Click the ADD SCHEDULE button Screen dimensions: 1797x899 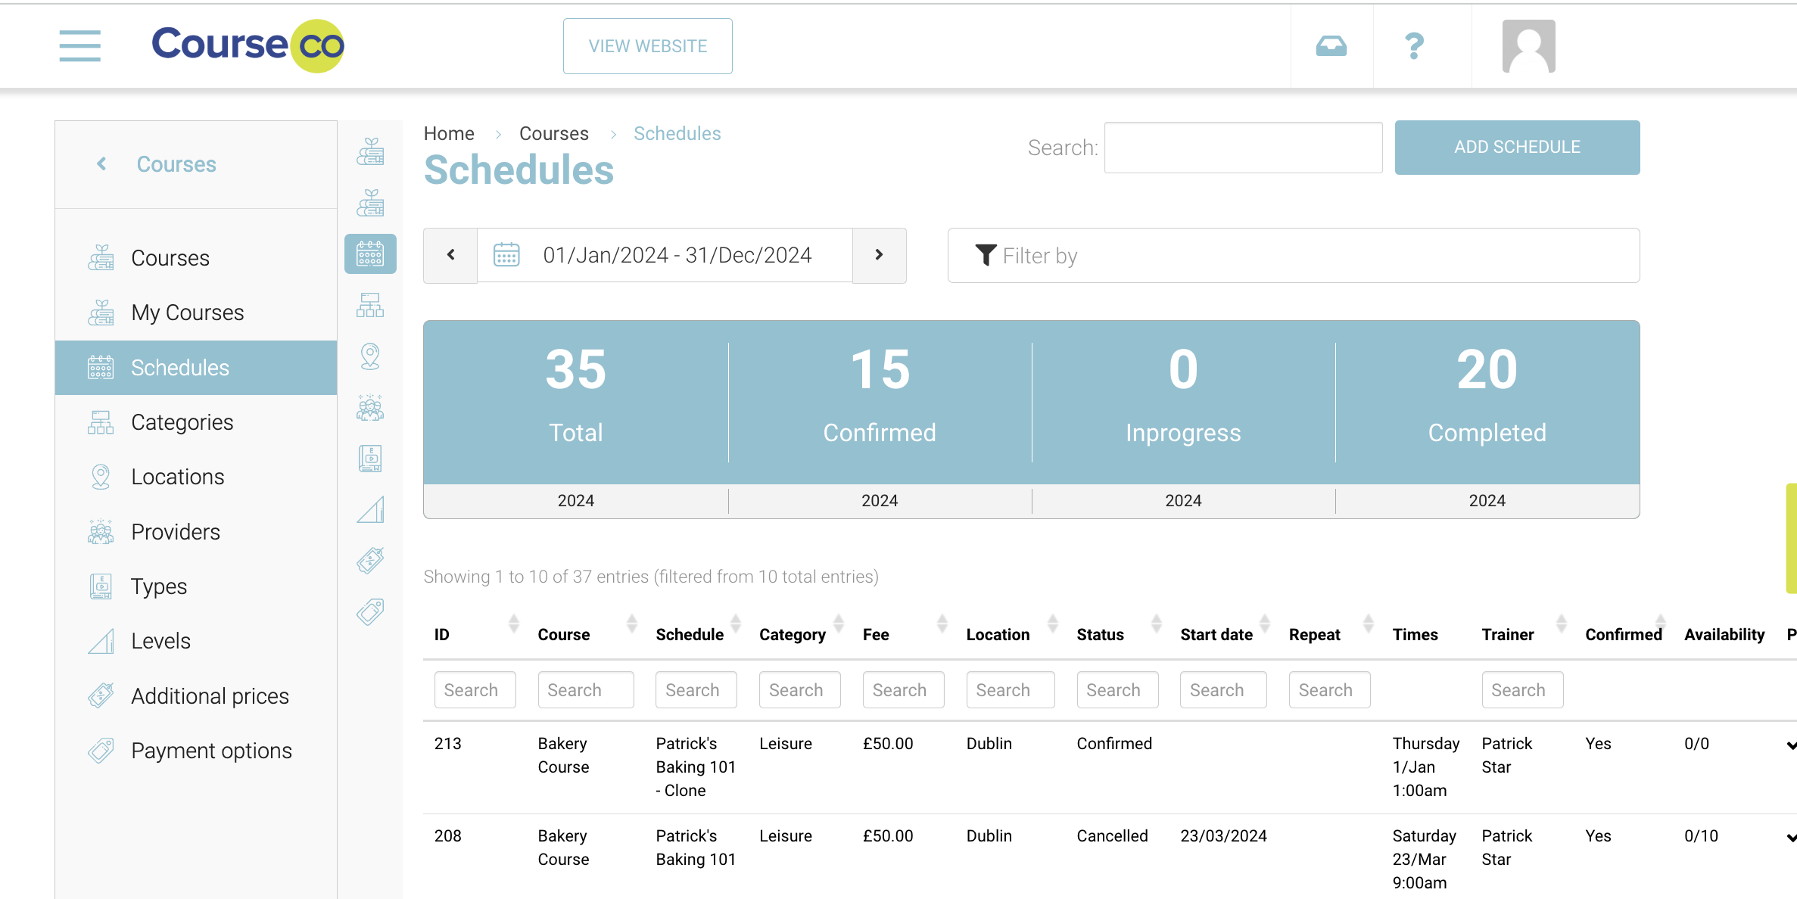point(1517,147)
